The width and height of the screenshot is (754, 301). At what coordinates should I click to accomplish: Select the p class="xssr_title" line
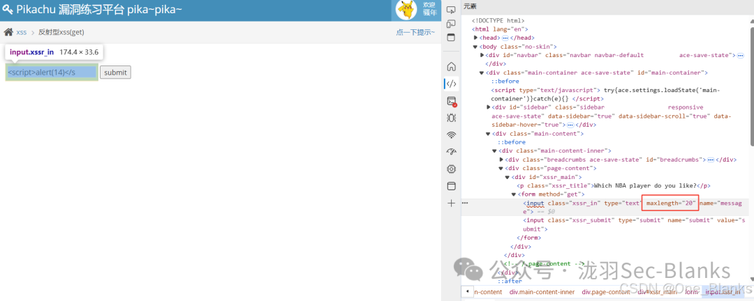(x=614, y=186)
